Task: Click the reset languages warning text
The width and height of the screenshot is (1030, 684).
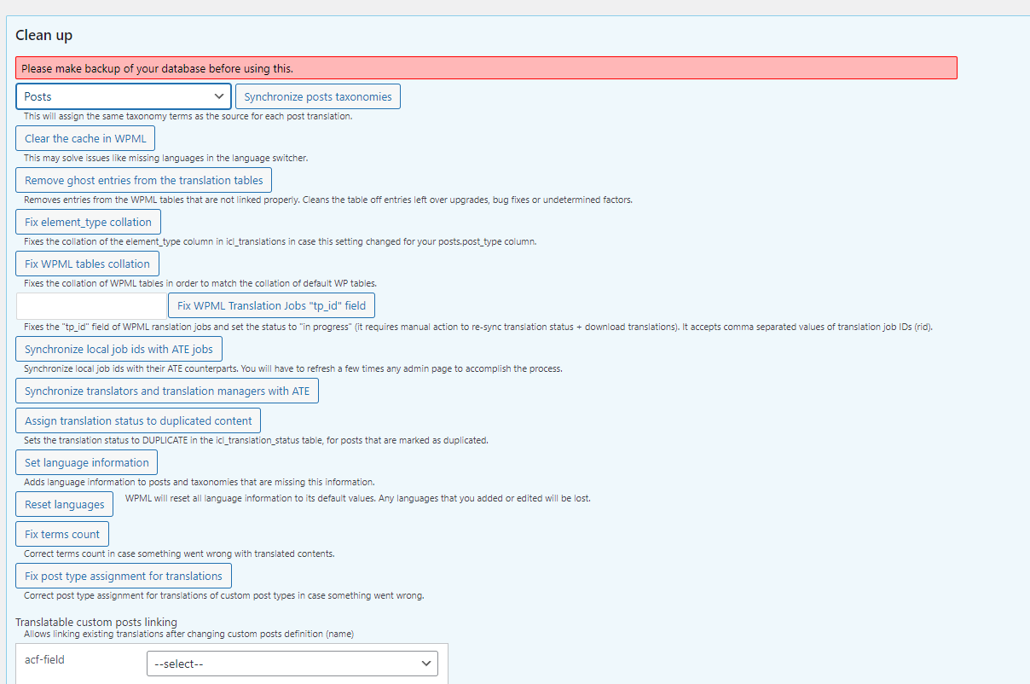Action: coord(358,498)
